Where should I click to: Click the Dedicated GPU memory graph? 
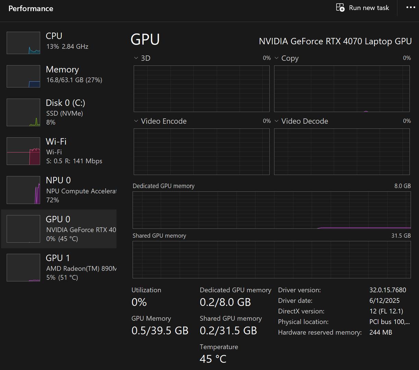tap(271, 210)
